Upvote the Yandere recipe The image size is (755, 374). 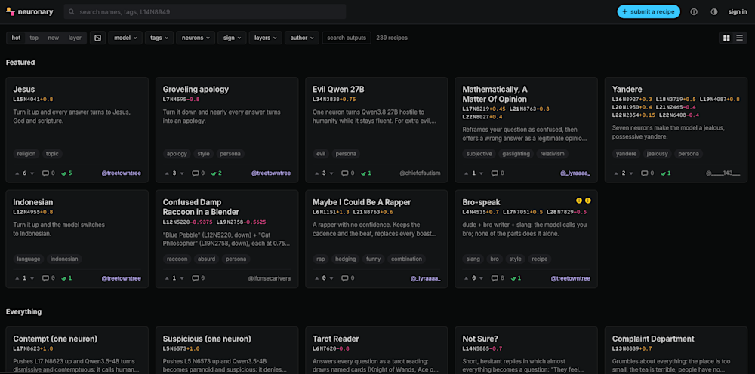617,173
